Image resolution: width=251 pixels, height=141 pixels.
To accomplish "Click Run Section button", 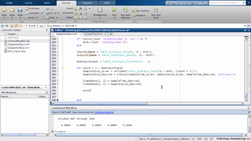I will pyautogui.click(x=141, y=11).
